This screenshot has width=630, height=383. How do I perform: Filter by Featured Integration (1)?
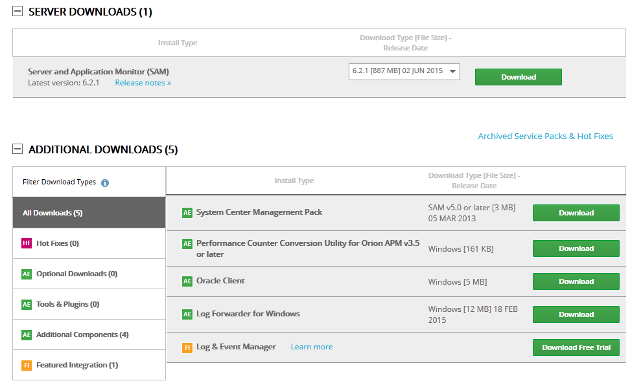click(x=89, y=365)
